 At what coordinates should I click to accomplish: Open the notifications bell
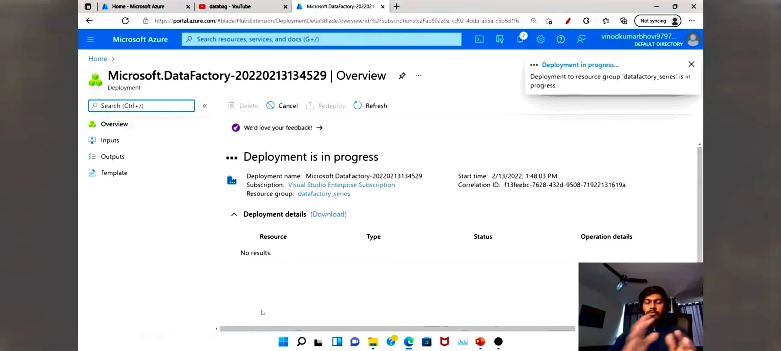[x=520, y=39]
